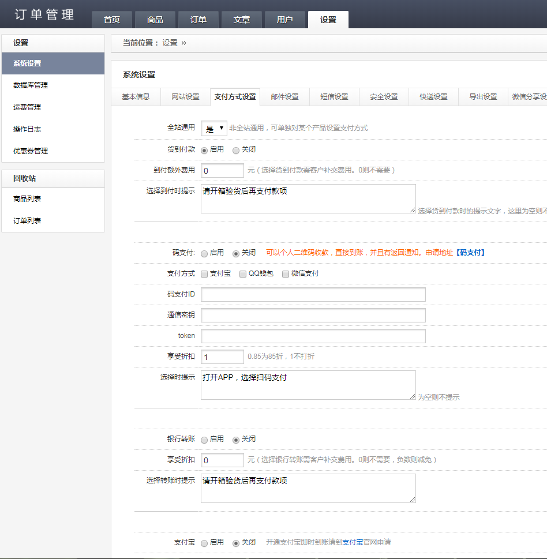Tick the 微信支付 checkbox

tap(286, 274)
